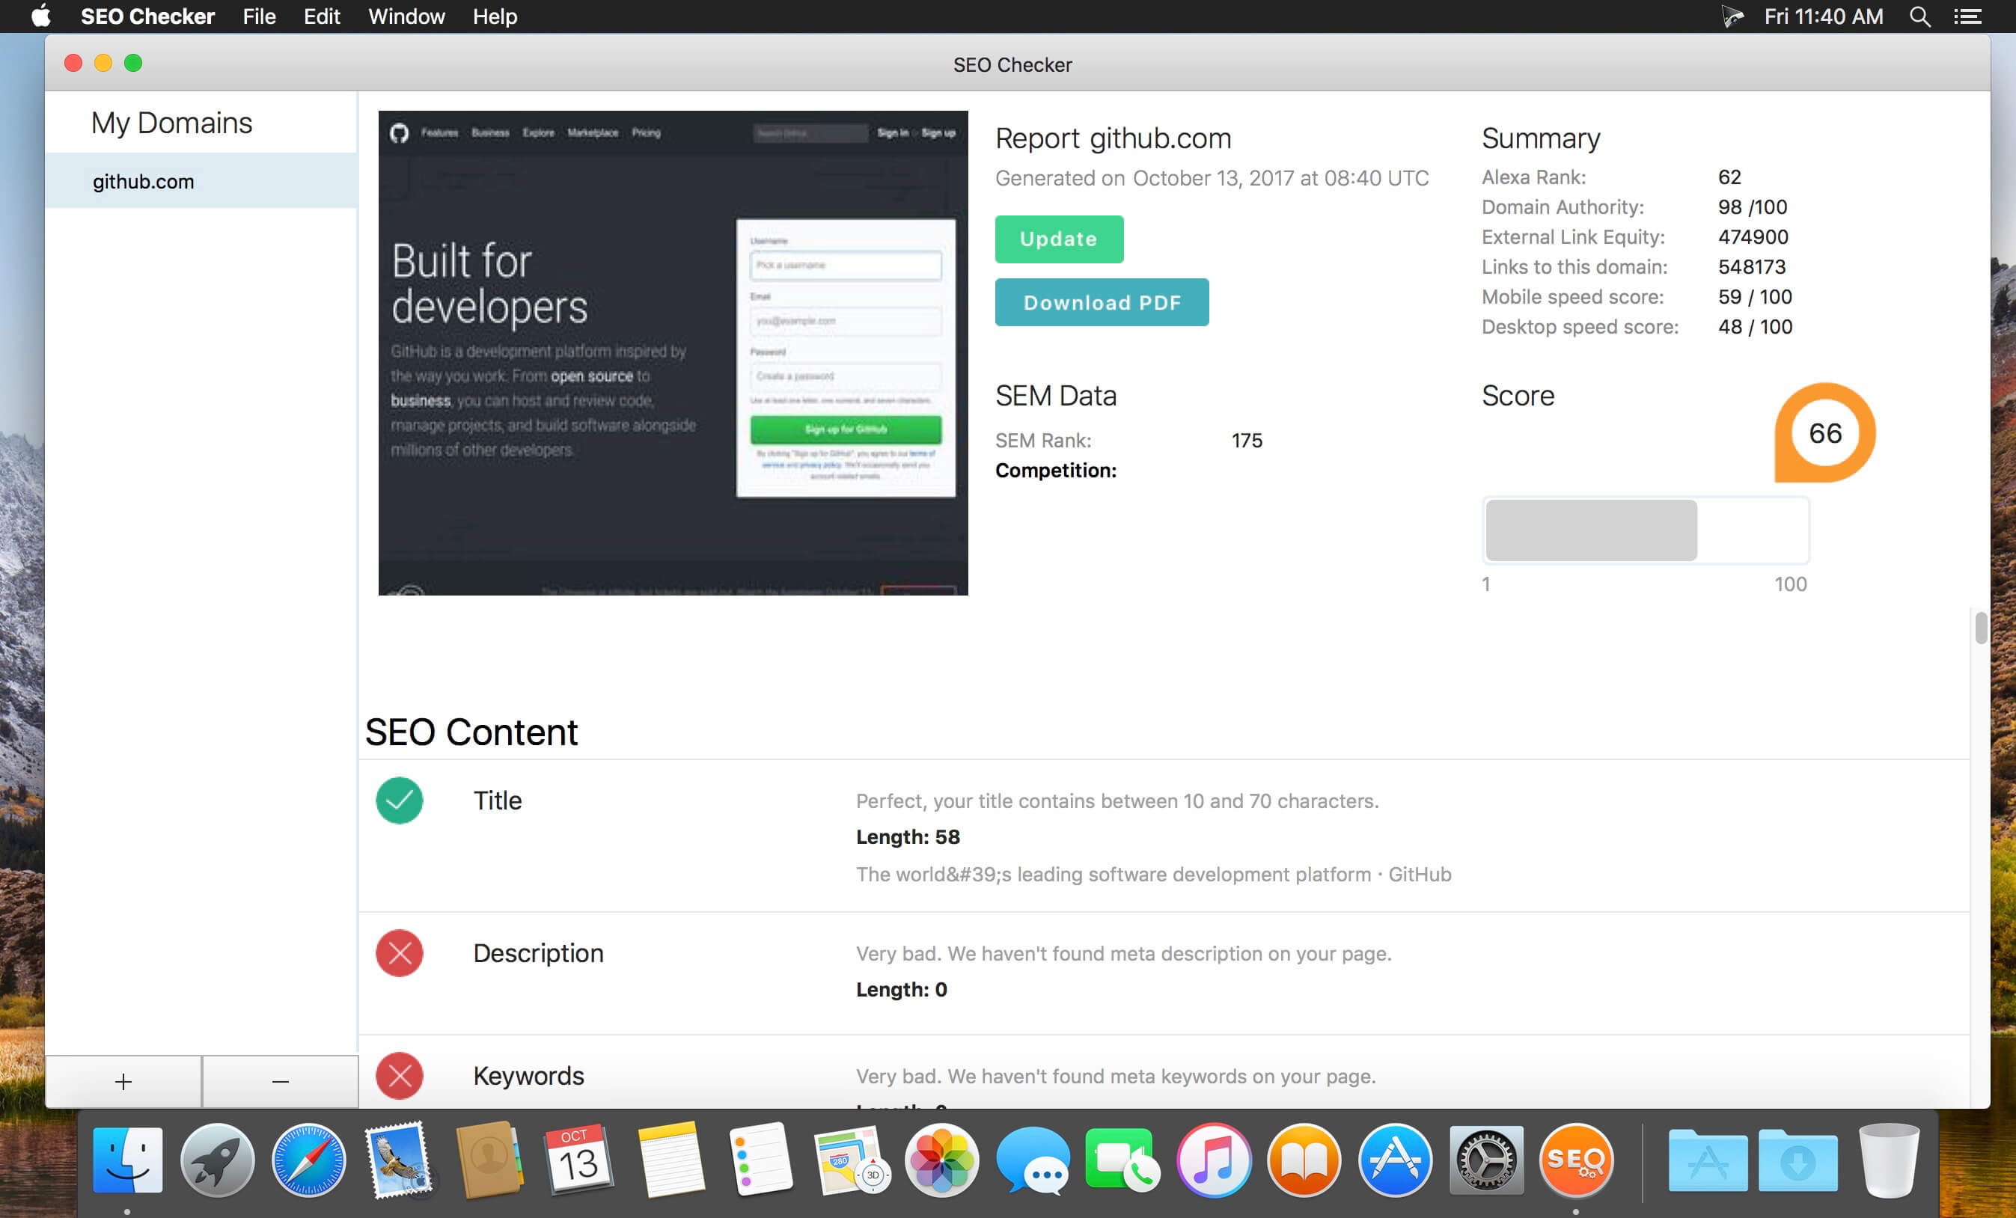Open the Downloads folder in Dock
This screenshot has width=2016, height=1218.
tap(1797, 1159)
